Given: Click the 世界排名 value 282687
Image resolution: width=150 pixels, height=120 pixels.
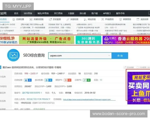Looking at the screenshot, I should tap(28, 86).
